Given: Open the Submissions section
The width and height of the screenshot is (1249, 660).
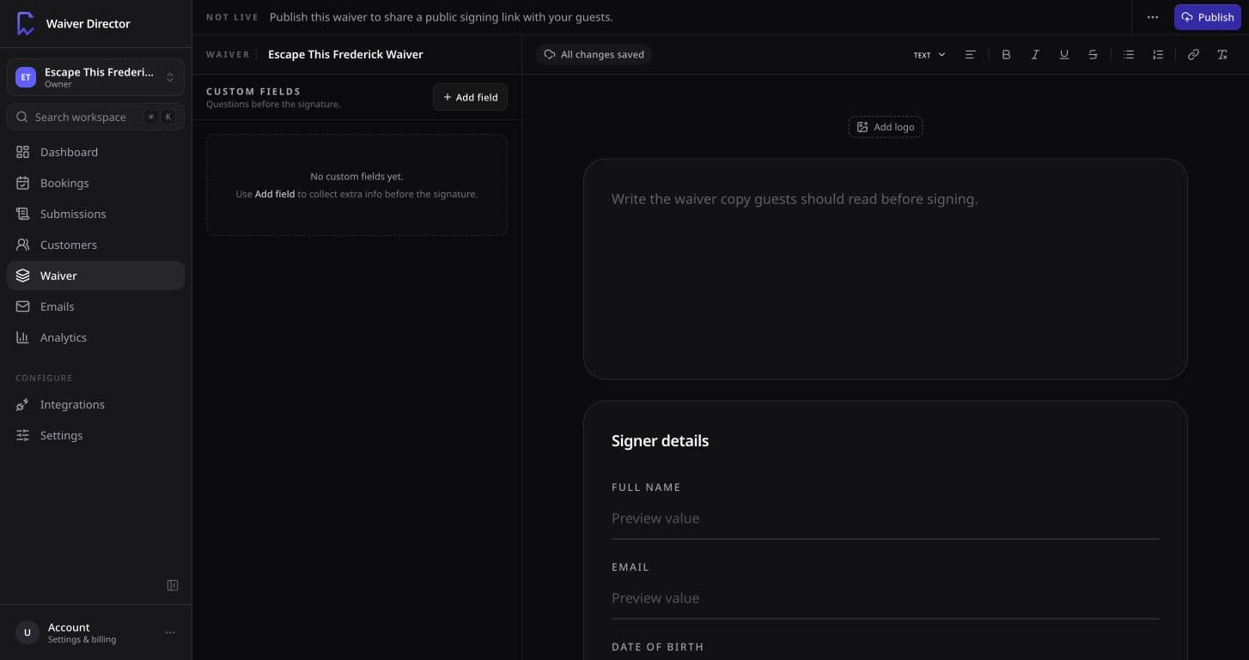Looking at the screenshot, I should click(x=95, y=214).
